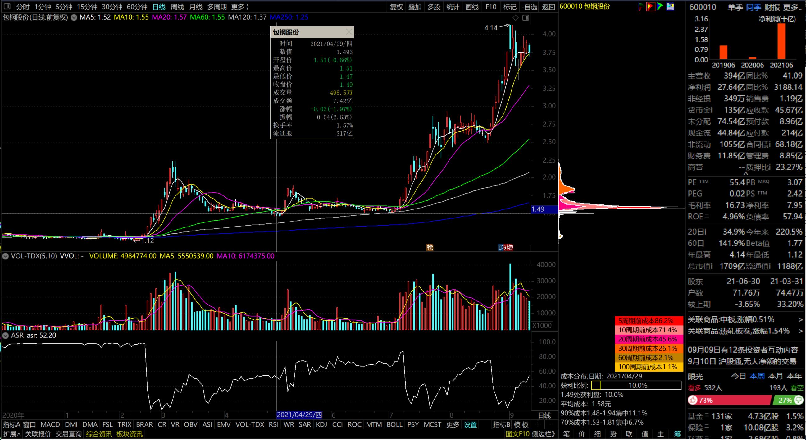
Task: Vote 看空 bearish
Action: pyautogui.click(x=797, y=388)
